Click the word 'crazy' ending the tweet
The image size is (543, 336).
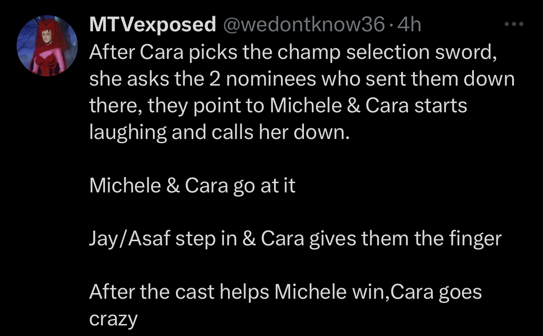[113, 319]
